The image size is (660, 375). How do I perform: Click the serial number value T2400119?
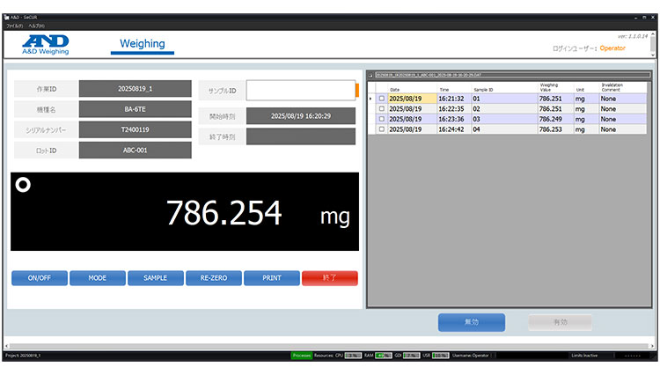pos(136,129)
